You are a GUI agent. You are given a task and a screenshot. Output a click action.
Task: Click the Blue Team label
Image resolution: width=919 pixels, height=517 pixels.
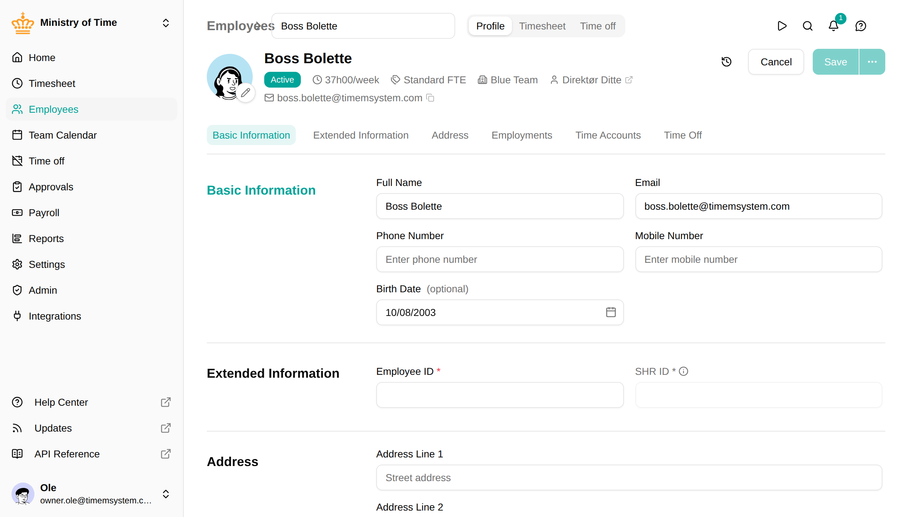point(508,80)
